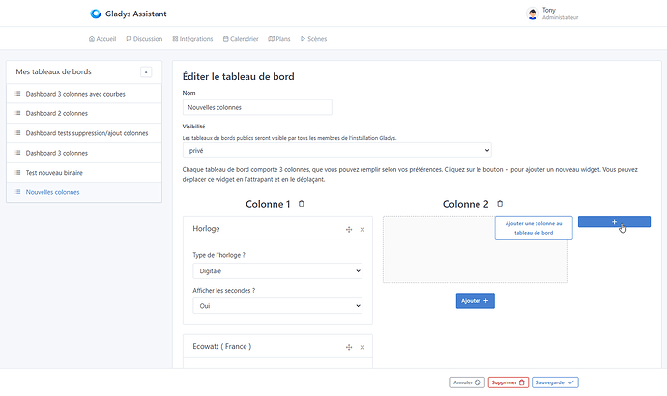Click the blue add column plus button
Screen dimensions: 667x396
(614, 222)
